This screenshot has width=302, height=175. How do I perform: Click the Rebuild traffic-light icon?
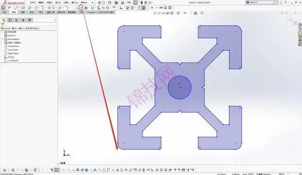click(142, 2)
